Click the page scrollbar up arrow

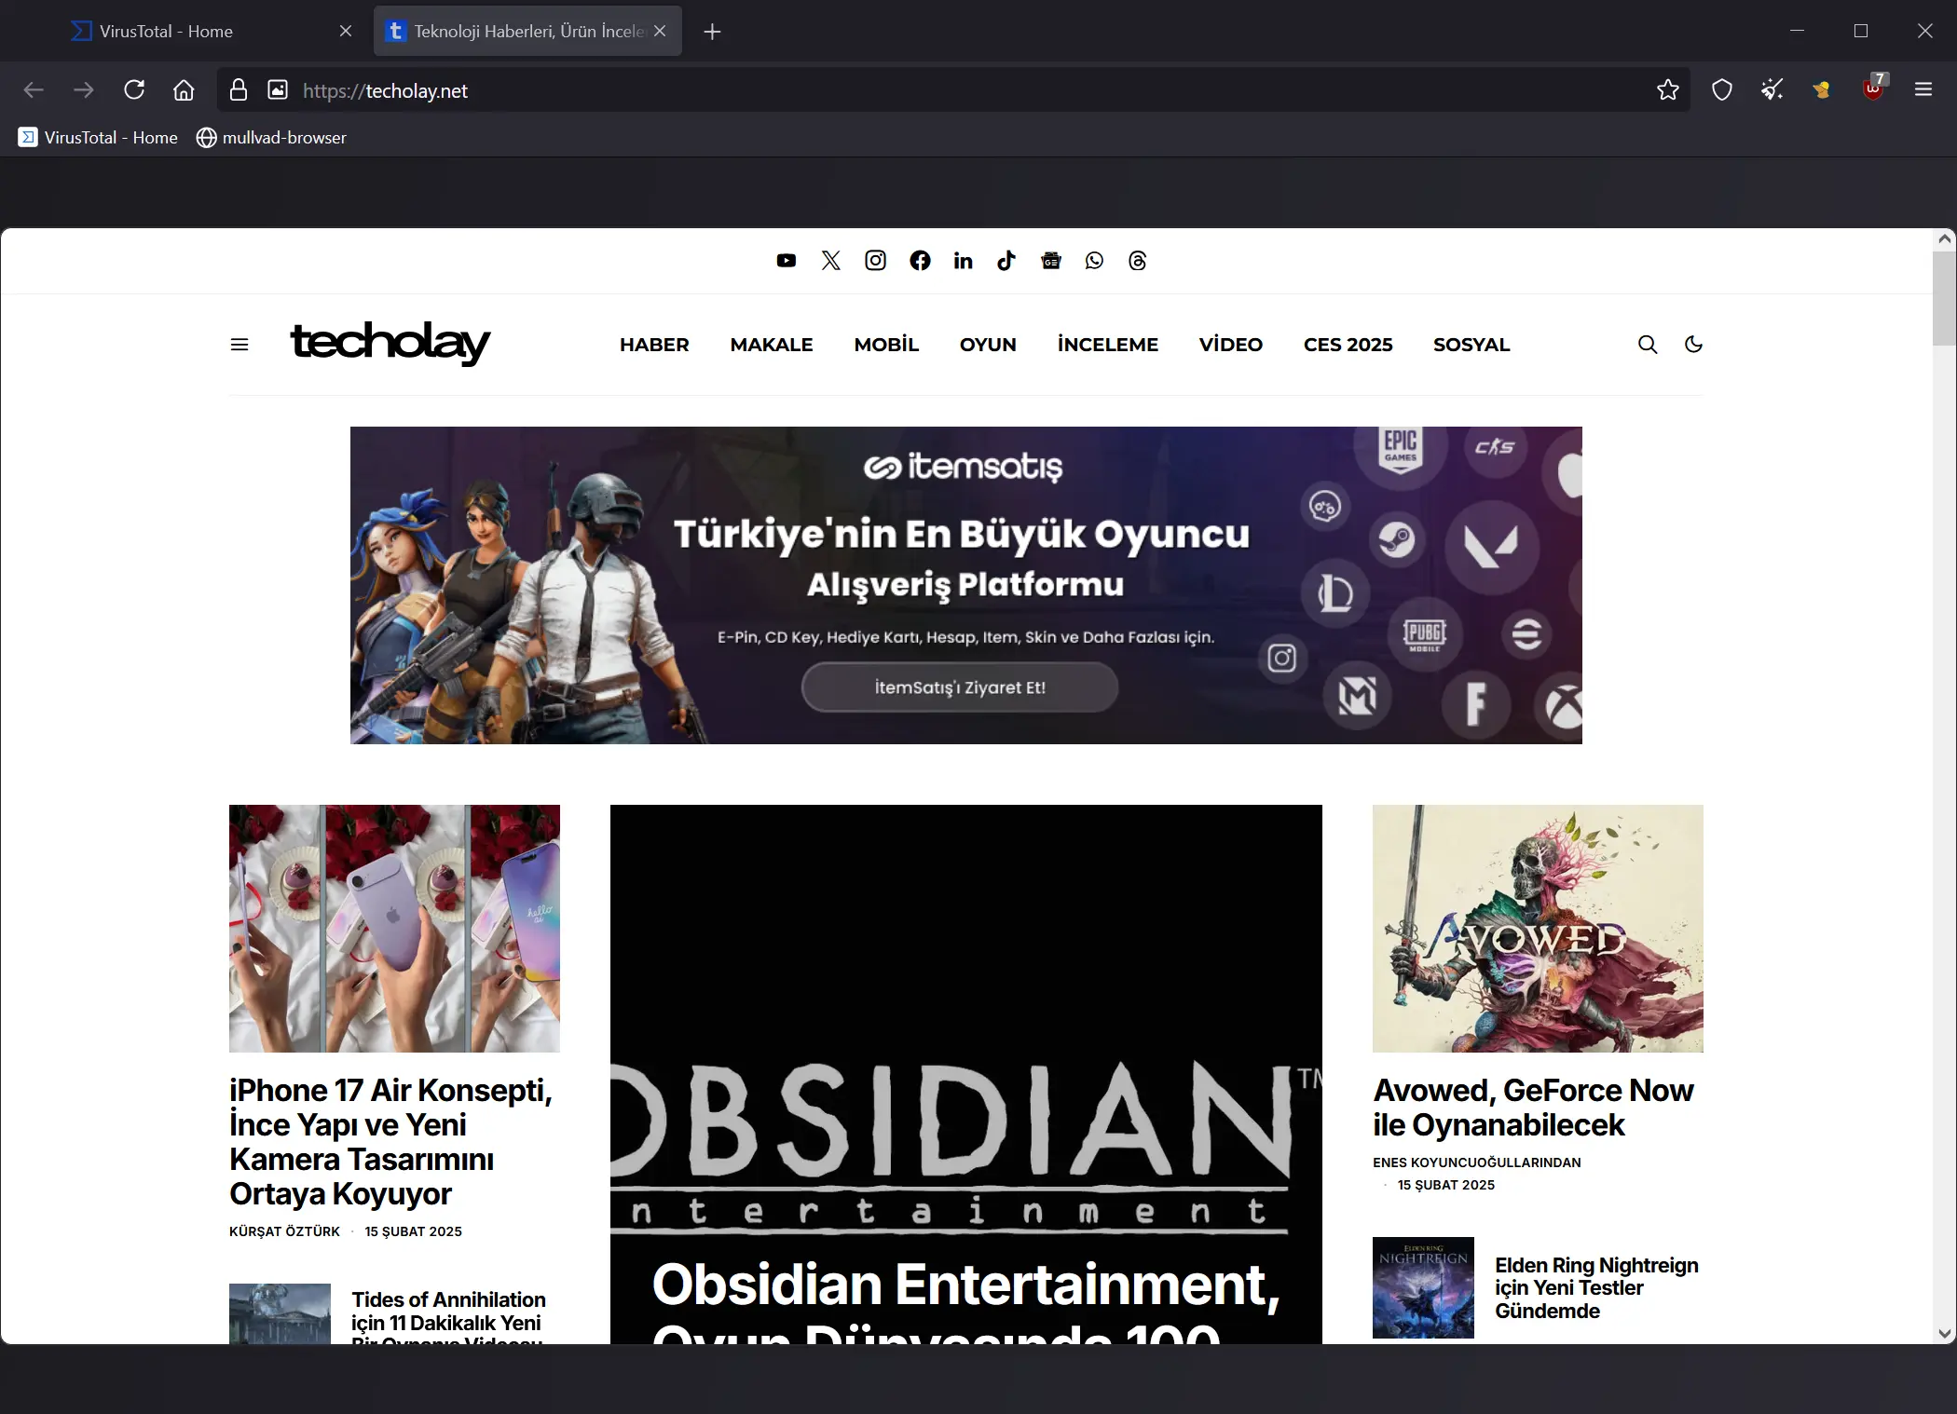click(x=1944, y=239)
